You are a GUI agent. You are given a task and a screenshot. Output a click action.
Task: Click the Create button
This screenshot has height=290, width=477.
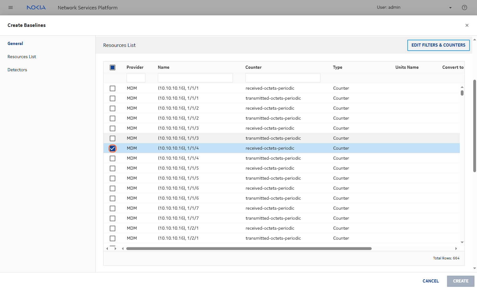pos(460,281)
